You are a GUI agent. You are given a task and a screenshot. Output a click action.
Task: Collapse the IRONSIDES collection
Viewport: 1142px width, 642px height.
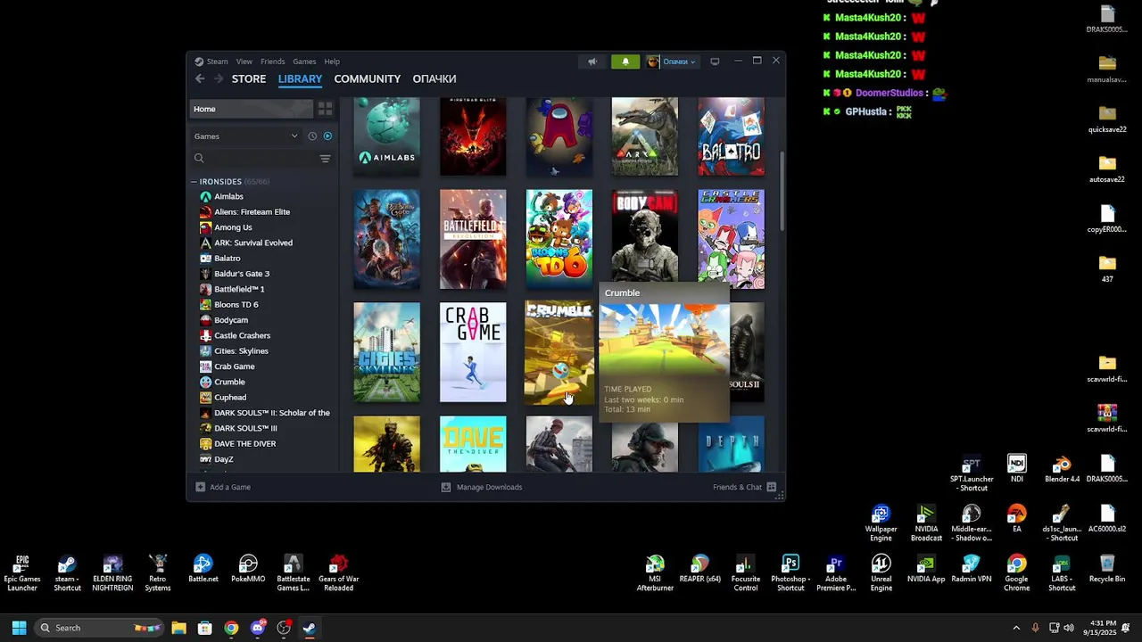click(194, 182)
